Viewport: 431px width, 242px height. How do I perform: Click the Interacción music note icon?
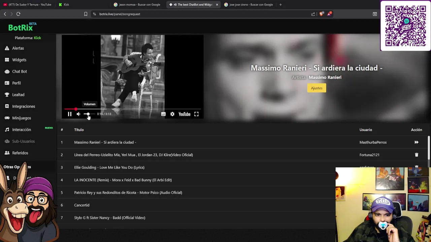pyautogui.click(x=7, y=130)
